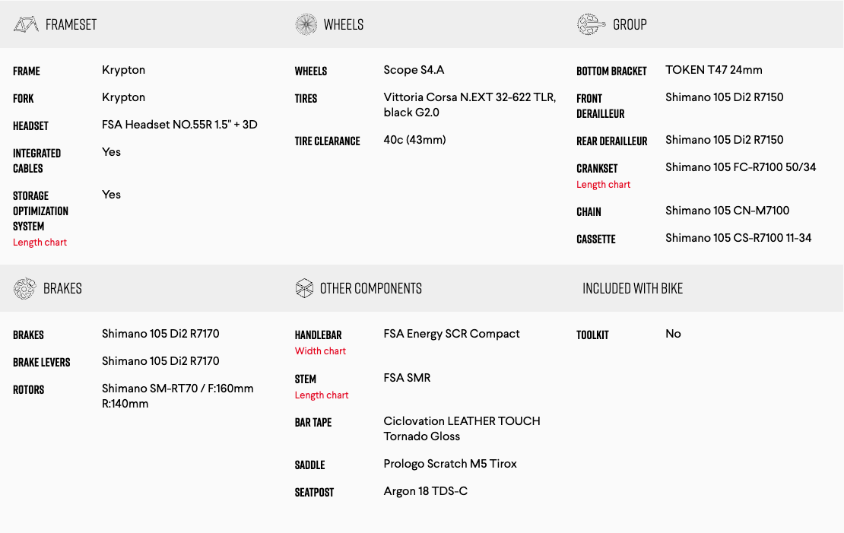Select the Frameset section heading
844x533 pixels.
pos(71,24)
